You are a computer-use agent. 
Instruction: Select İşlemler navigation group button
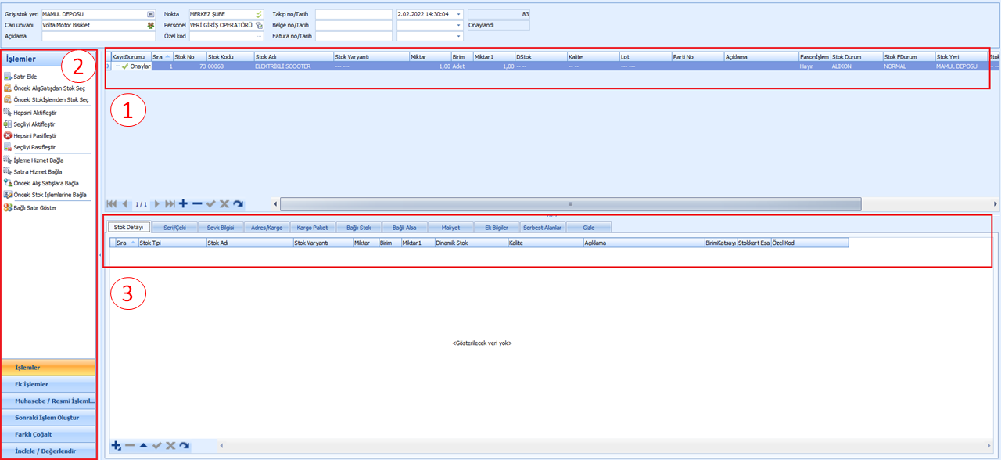pyautogui.click(x=49, y=368)
